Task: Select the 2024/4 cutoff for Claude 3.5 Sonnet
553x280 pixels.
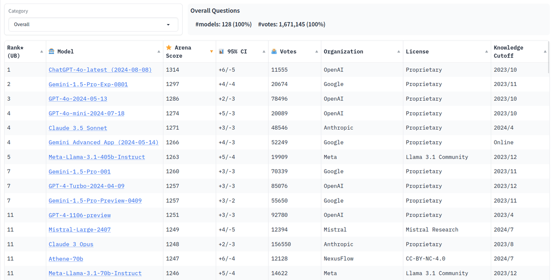Action: tap(504, 128)
